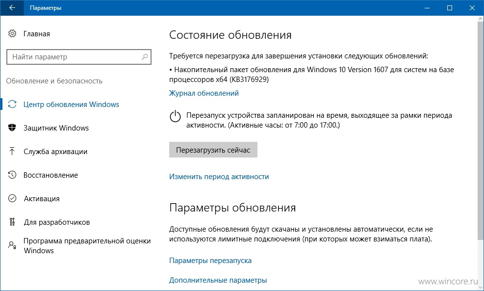The image size is (484, 291).
Task: Click the Перезагрузить сейчас button
Action: 213,150
